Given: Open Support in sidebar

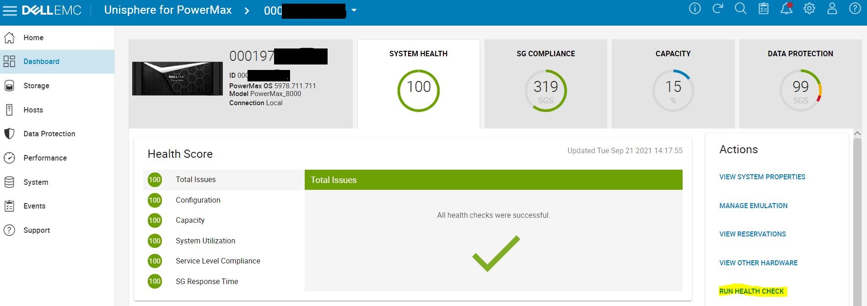Looking at the screenshot, I should point(57,230).
